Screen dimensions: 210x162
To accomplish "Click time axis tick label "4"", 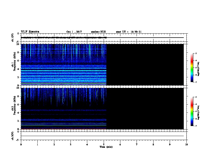I will pyautogui.click(x=87, y=145).
